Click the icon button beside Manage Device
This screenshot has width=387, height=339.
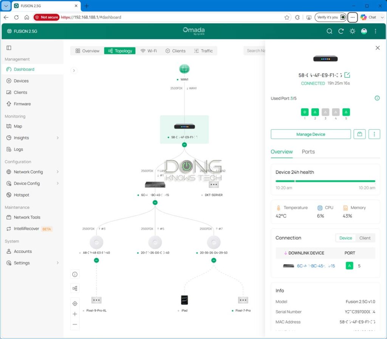point(360,134)
